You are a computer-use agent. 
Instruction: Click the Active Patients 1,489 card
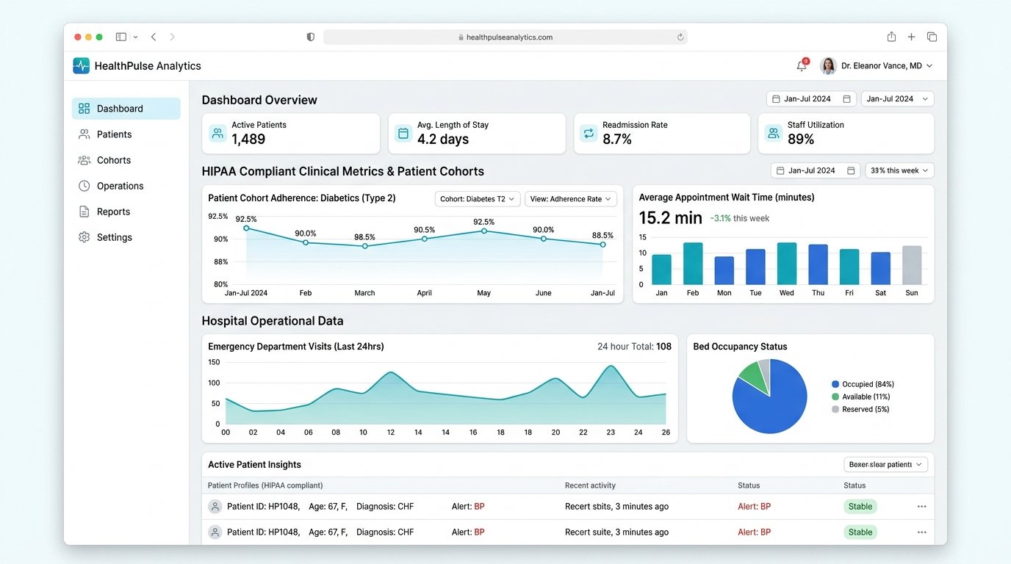pyautogui.click(x=291, y=133)
